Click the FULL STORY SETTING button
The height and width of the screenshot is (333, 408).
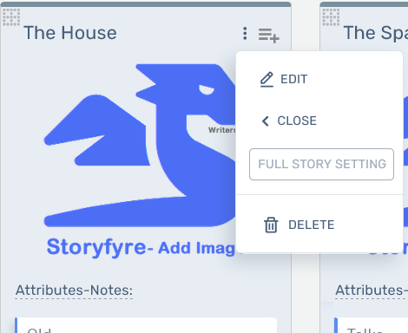[x=321, y=164]
